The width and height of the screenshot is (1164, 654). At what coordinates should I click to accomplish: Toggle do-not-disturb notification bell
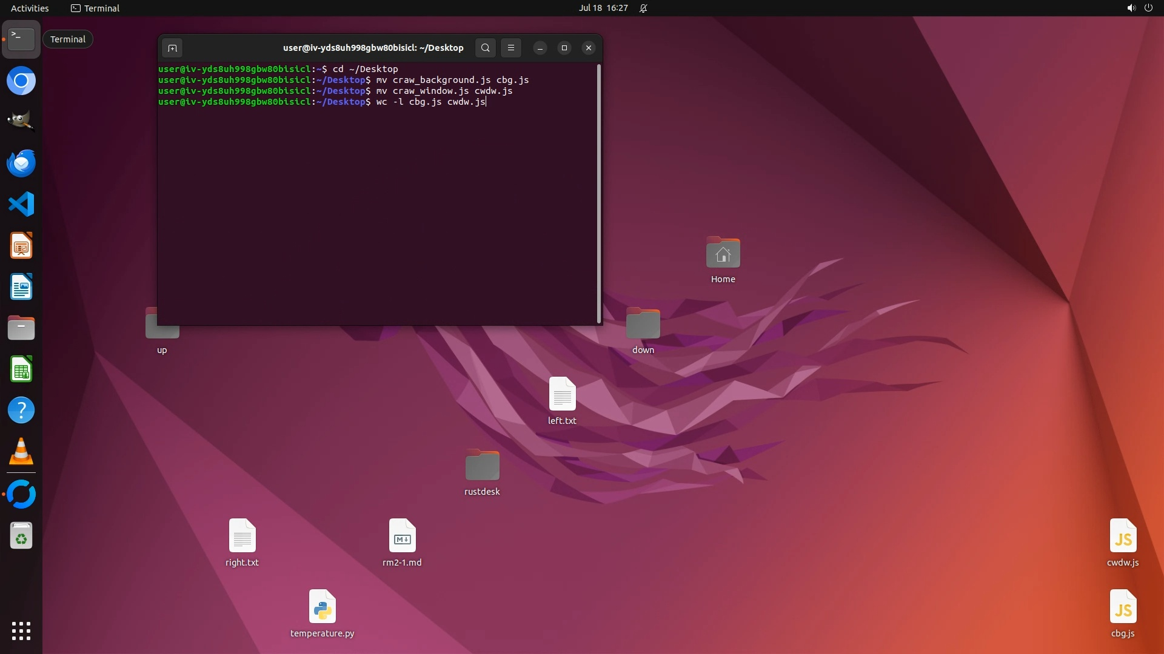(x=643, y=8)
